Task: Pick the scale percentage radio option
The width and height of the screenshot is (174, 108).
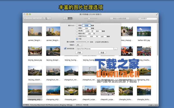Action: click(x=77, y=33)
